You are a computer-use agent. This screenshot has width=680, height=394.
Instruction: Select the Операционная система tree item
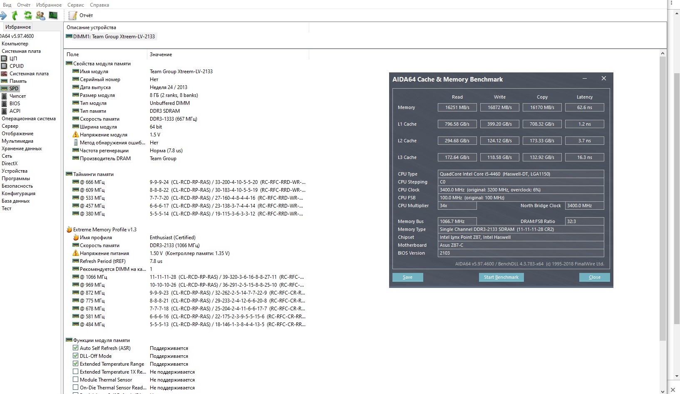click(29, 119)
